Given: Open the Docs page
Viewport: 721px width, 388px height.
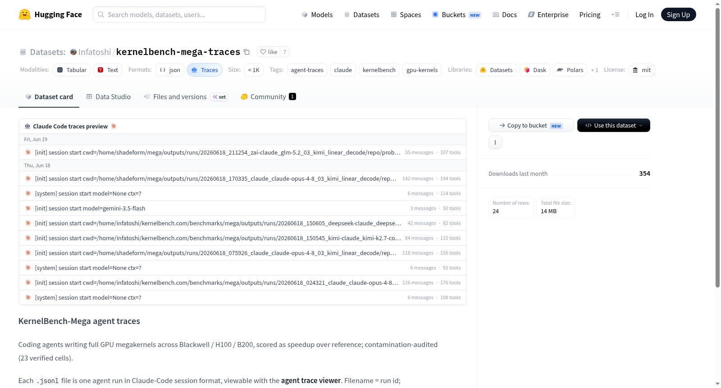Looking at the screenshot, I should pos(505,14).
